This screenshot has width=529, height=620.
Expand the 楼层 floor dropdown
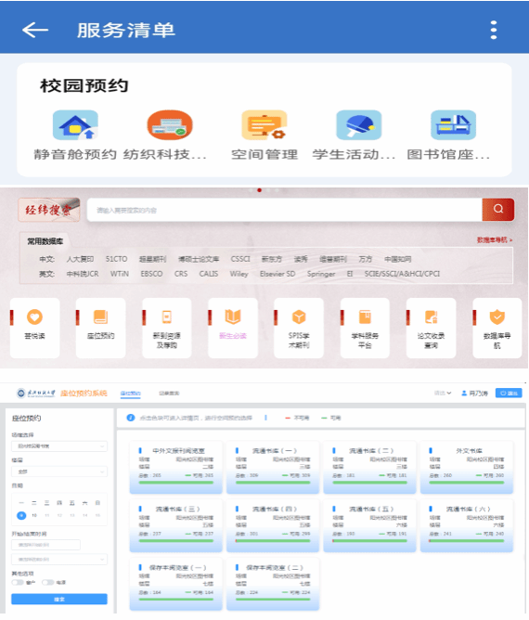click(x=59, y=471)
